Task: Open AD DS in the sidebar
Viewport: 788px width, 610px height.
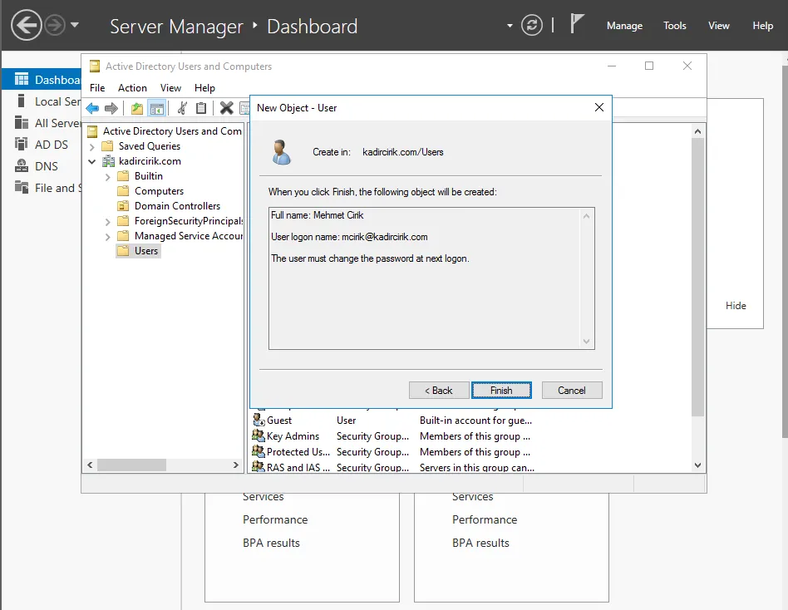Action: (42, 145)
